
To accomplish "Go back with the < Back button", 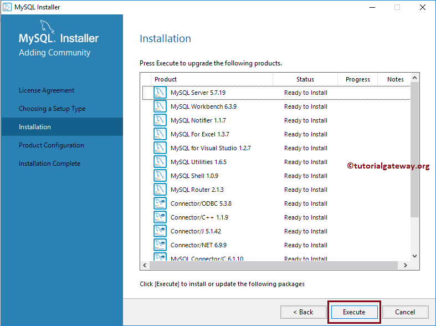I will [x=304, y=312].
